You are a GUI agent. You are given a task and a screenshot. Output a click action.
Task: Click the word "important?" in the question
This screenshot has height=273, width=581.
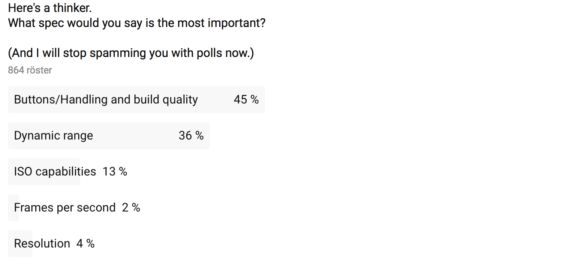point(237,23)
